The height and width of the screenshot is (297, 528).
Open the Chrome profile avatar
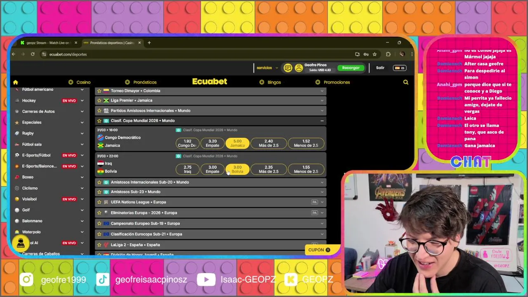(x=402, y=54)
